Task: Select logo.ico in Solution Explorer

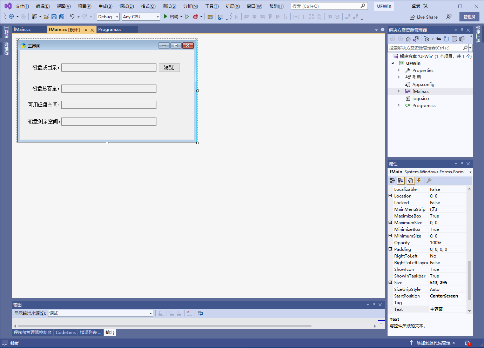Action: click(x=421, y=98)
